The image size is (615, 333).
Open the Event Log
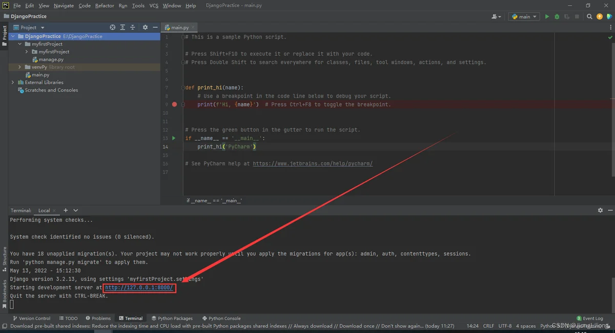(x=589, y=318)
